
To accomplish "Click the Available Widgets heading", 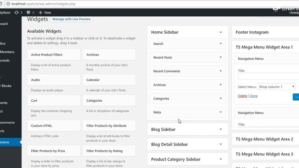I will (x=44, y=31).
